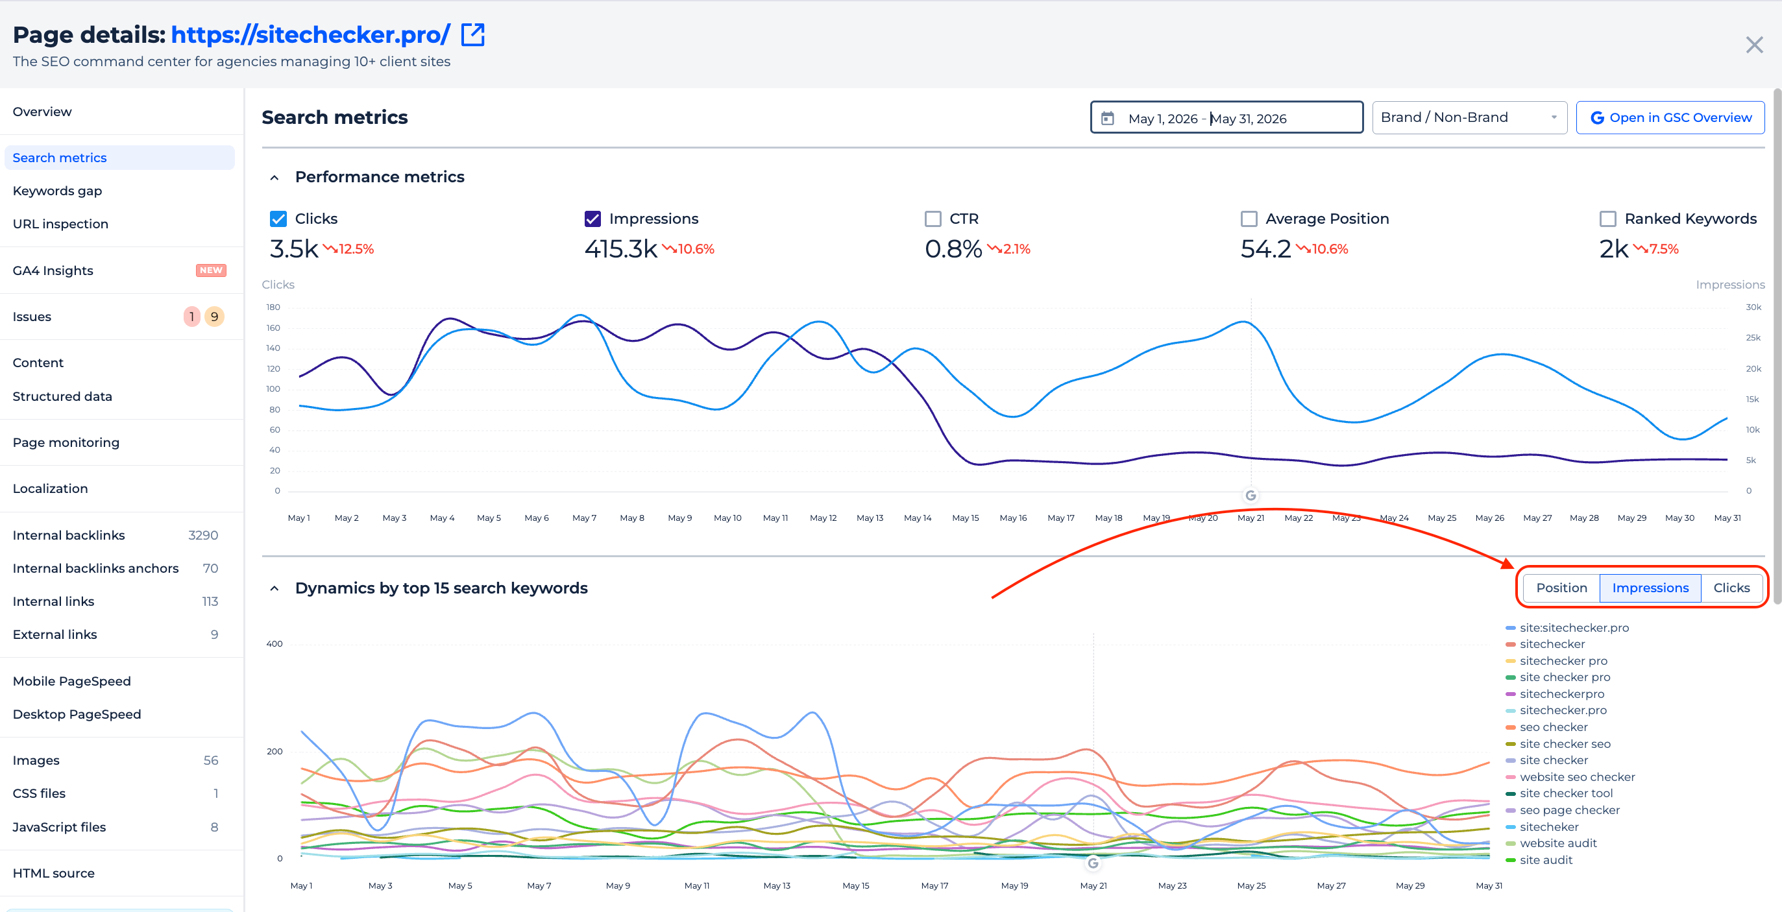Toggle the Clicks metric checkbox

(x=278, y=219)
